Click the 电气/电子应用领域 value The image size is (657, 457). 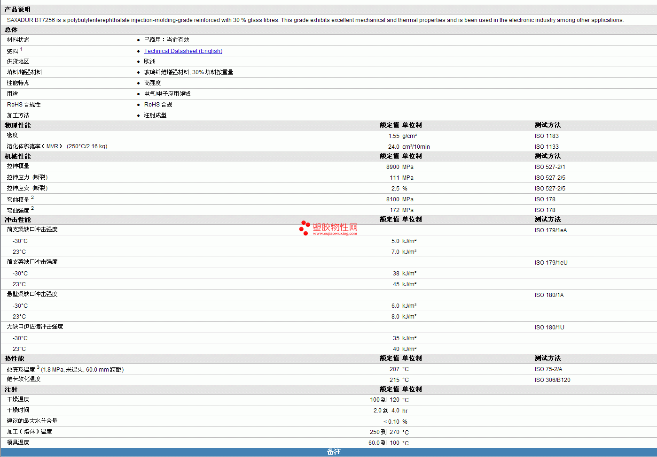167,94
